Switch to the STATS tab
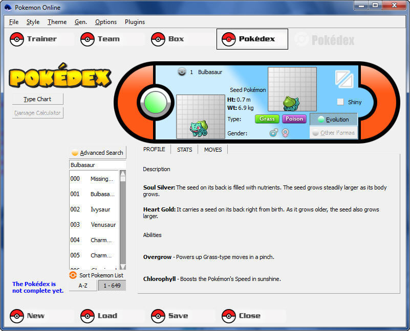The image size is (410, 331). point(184,150)
